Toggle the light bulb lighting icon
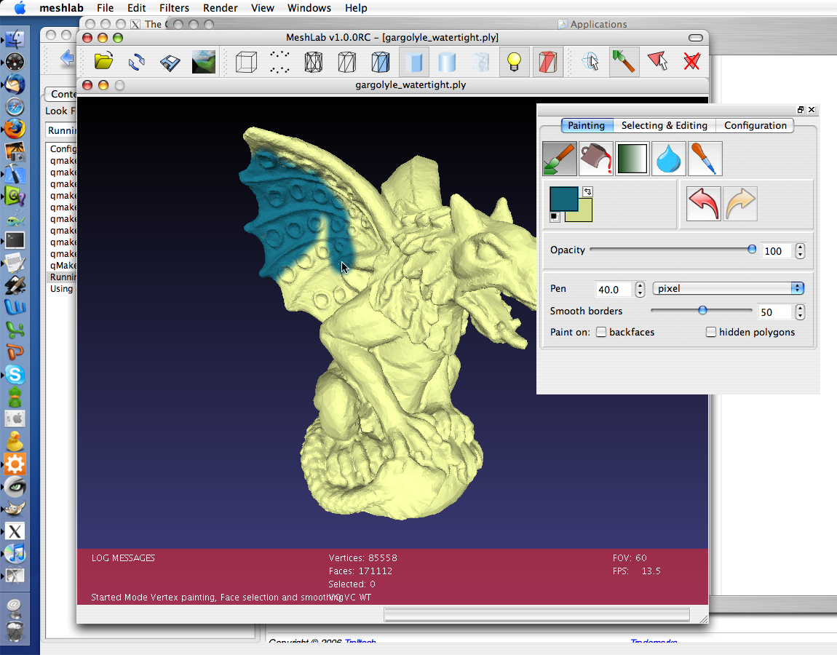Viewport: 837px width, 655px height. (515, 62)
